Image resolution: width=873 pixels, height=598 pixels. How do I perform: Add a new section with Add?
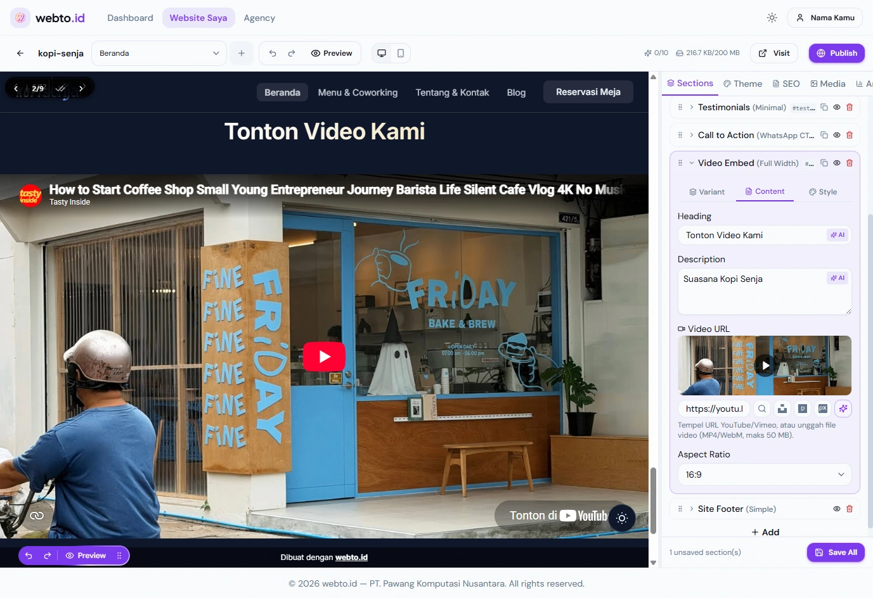pyautogui.click(x=765, y=532)
